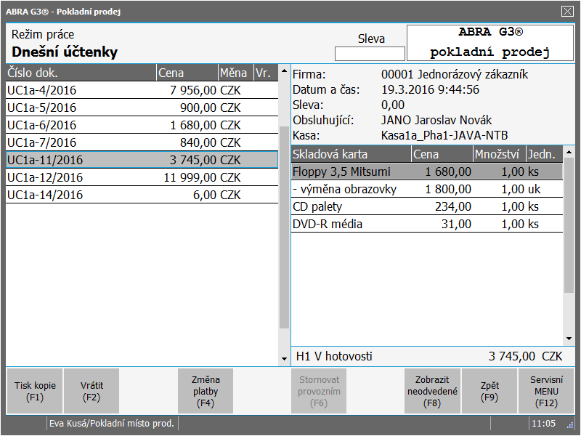581x436 pixels.
Task: Open Servisní MENU (F12)
Action: [547, 392]
